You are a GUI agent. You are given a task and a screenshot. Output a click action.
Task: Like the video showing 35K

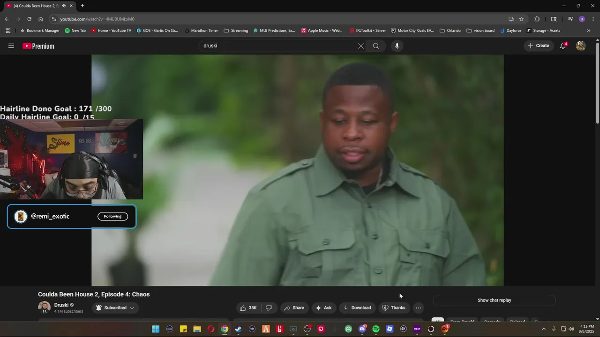tap(249, 308)
